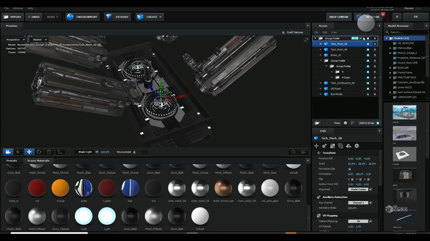Image resolution: width=430 pixels, height=241 pixels.
Task: Remove Tech_Combustion_02 using its X icon
Action: pos(375,83)
